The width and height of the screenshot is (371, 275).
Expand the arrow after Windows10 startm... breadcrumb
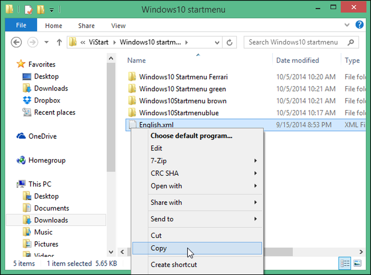[187, 42]
